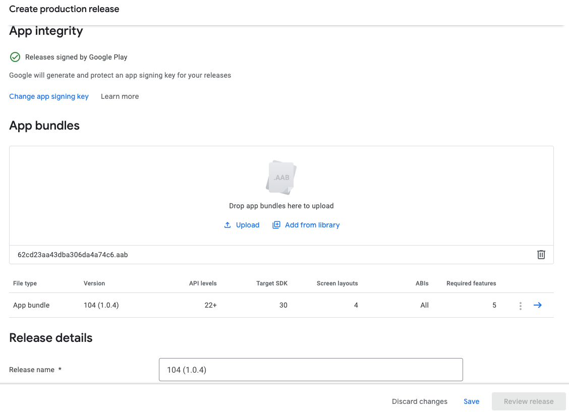The width and height of the screenshot is (569, 416).
Task: Select Add from library
Action: [x=306, y=225]
